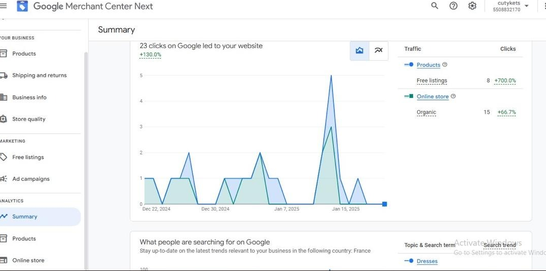Expand the cutykets account dropdown
The width and height of the screenshot is (546, 271).
[526, 6]
